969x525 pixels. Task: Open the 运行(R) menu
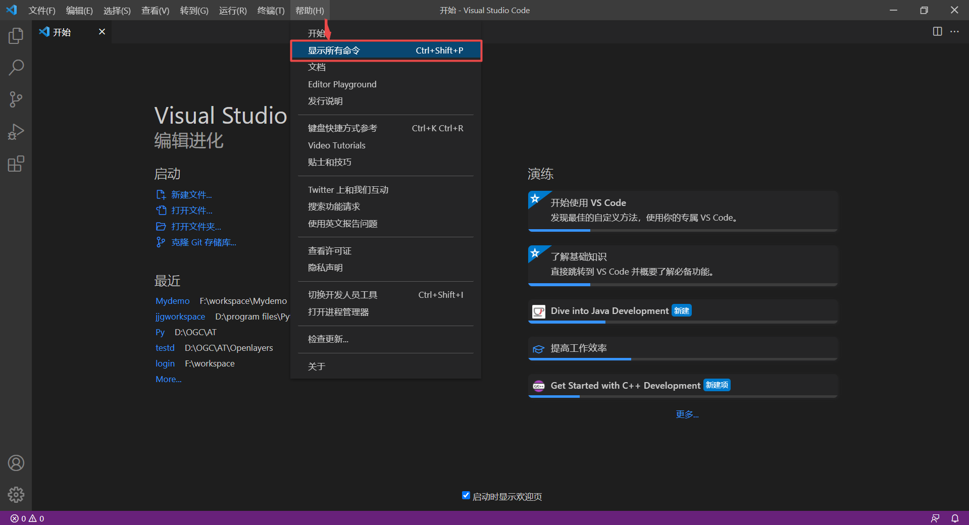233,10
